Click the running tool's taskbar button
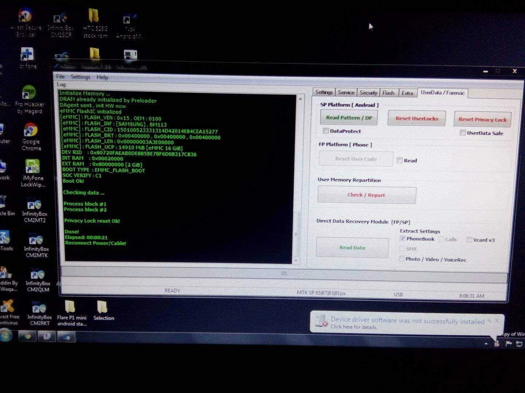Screen dimensions: 525x393 66,337
